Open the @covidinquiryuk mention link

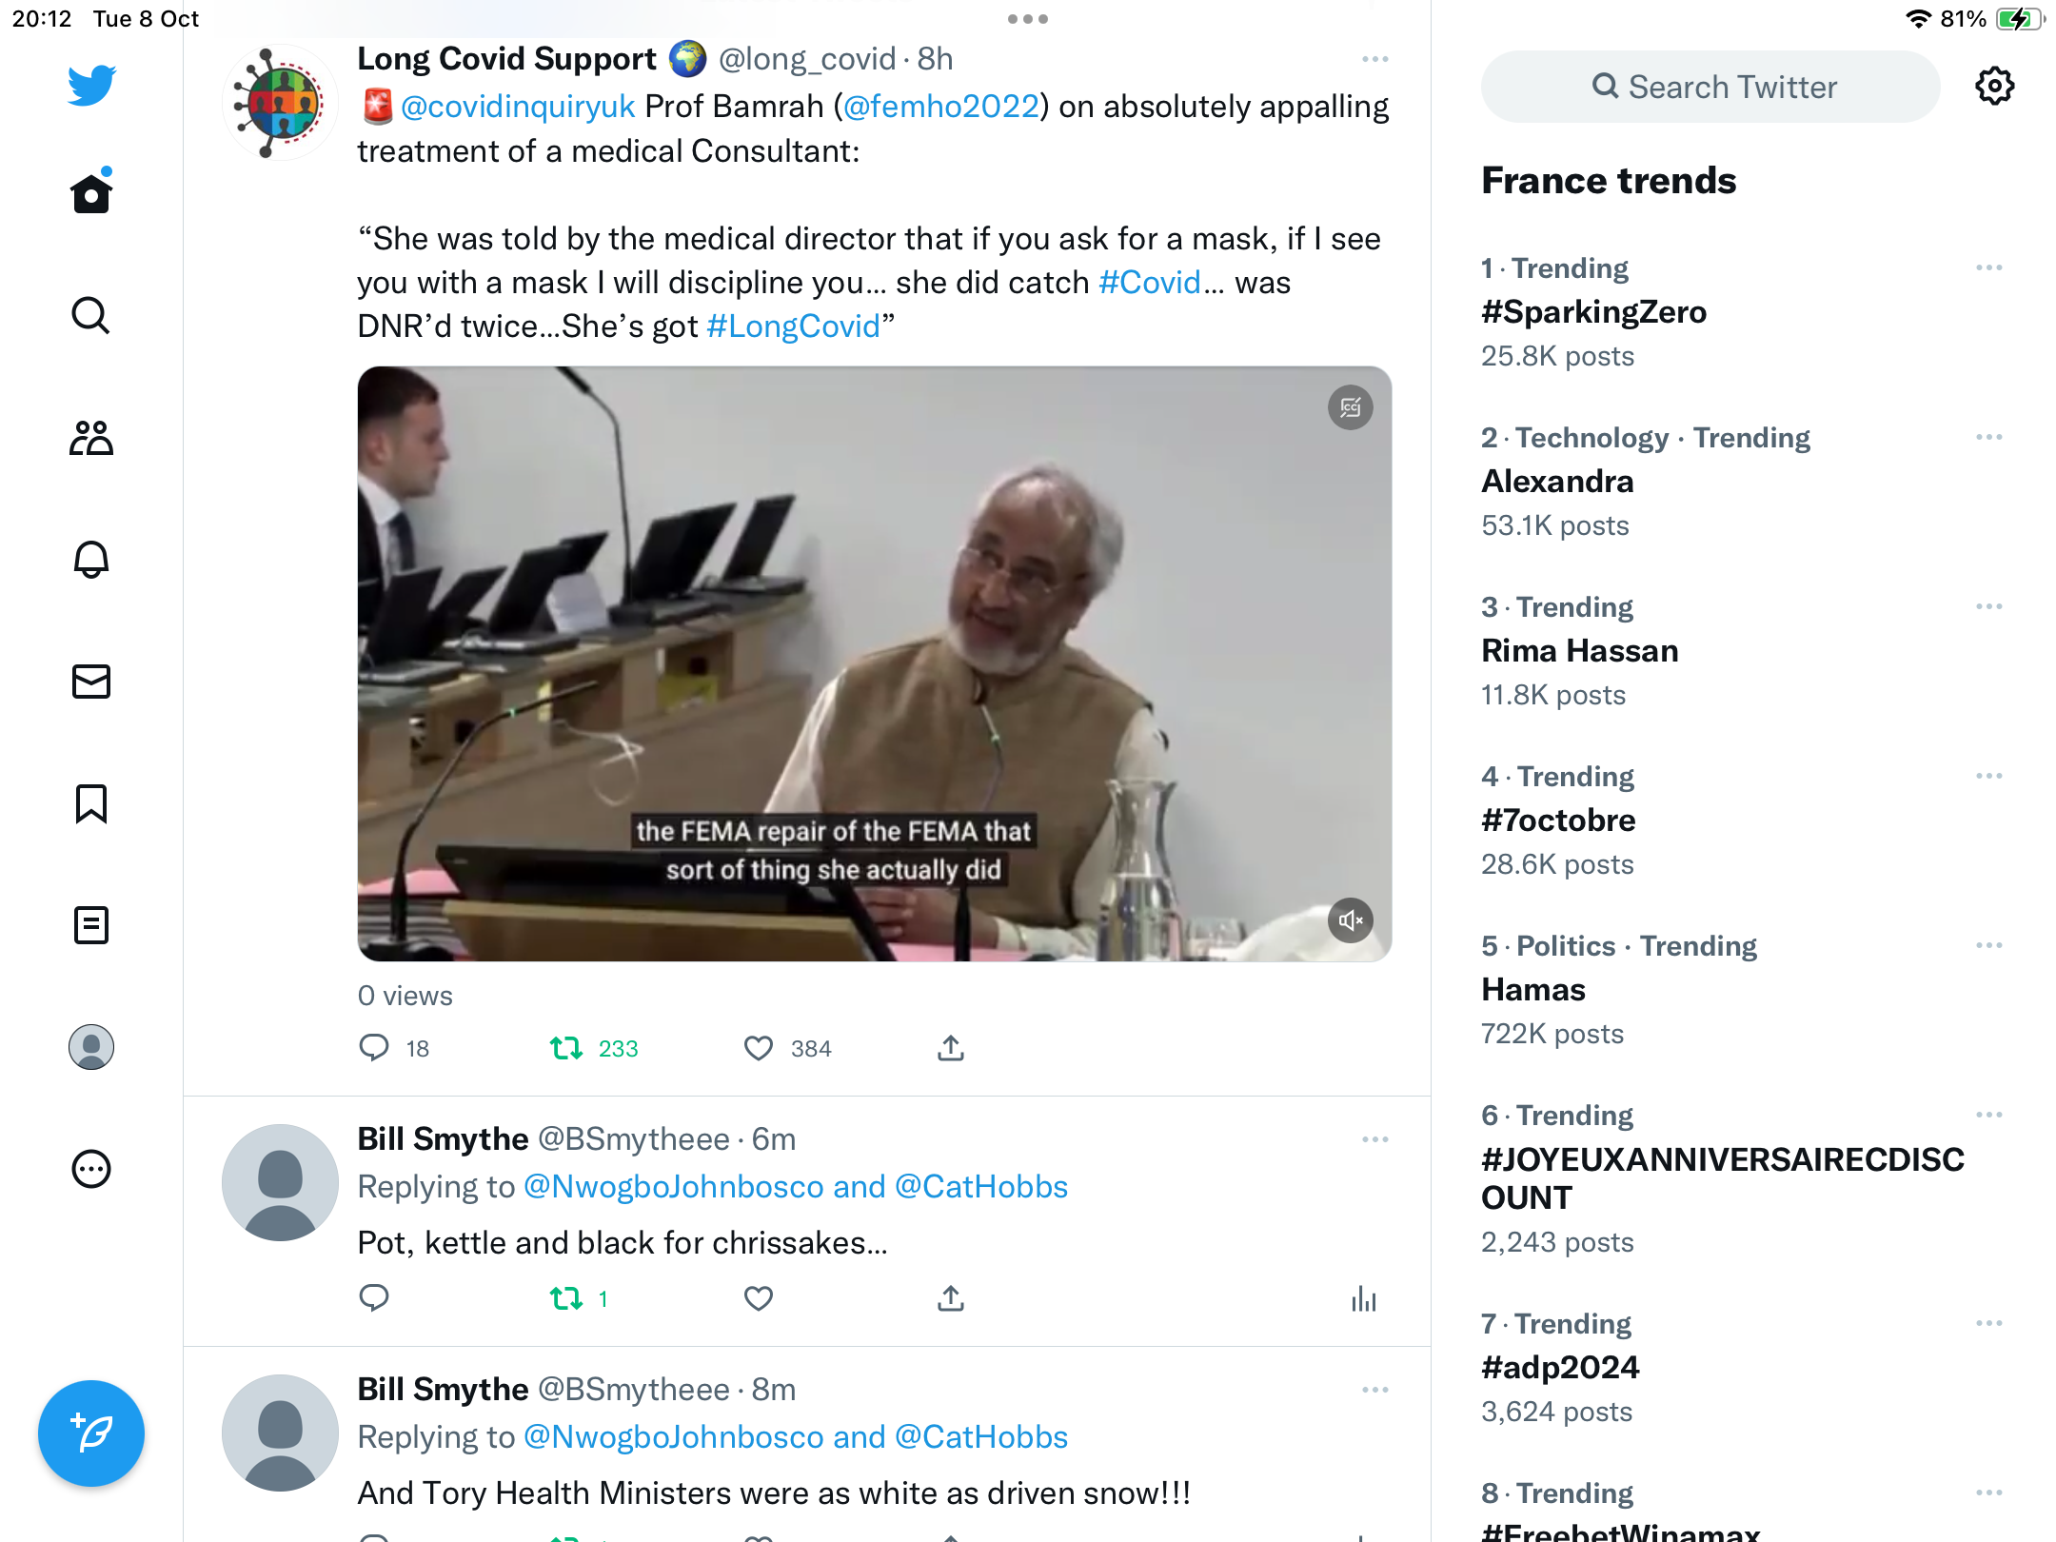click(x=518, y=107)
